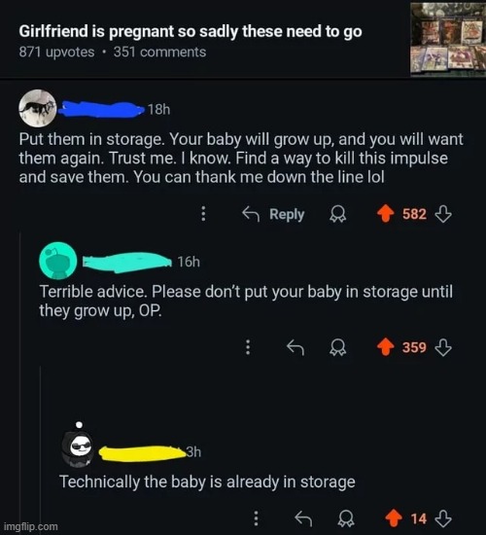This screenshot has height=535, width=486.
Task: Open the avatar of the 18h commenter
Action: 38,108
